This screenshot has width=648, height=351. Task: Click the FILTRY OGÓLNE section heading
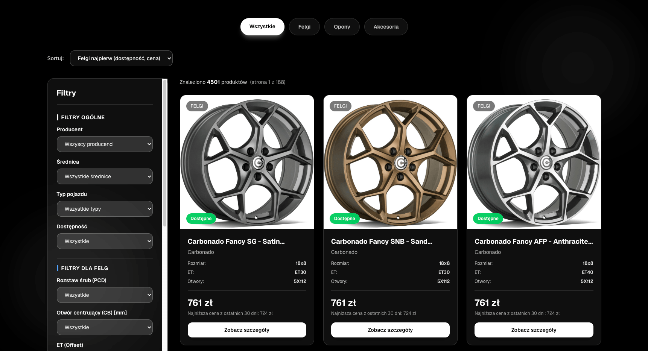83,117
